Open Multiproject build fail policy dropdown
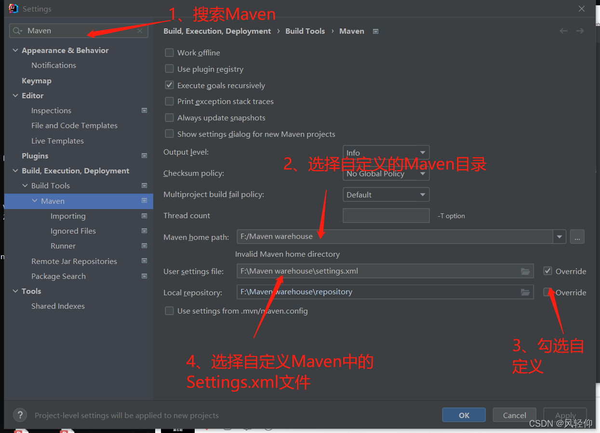This screenshot has width=600, height=433. point(386,195)
